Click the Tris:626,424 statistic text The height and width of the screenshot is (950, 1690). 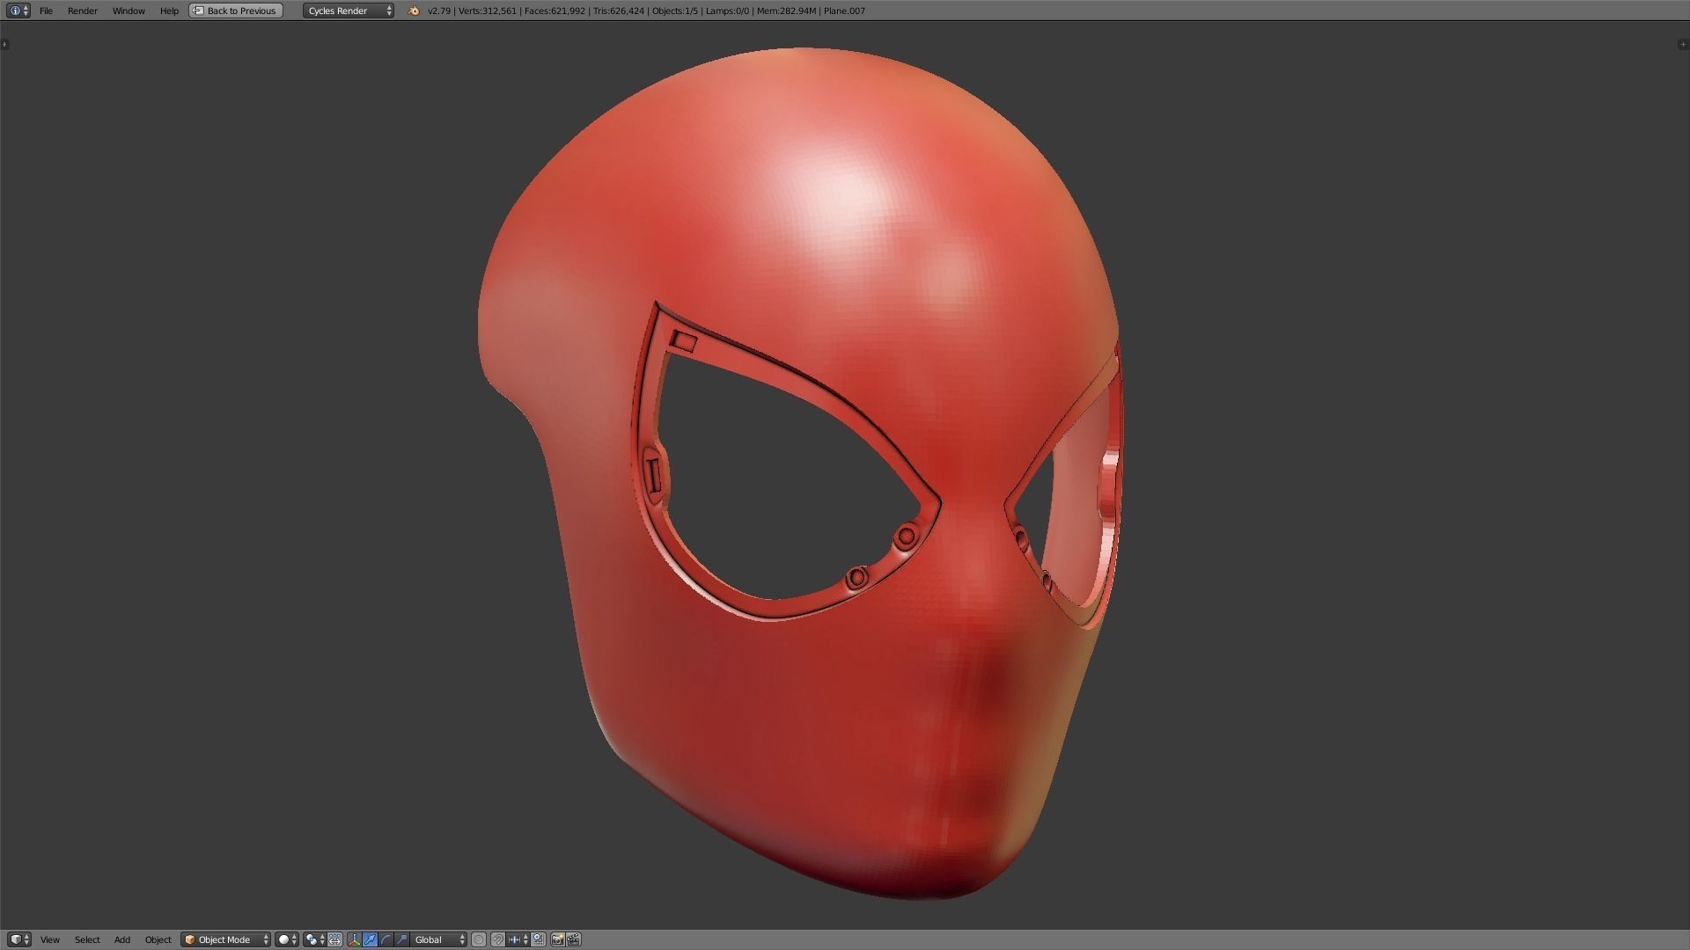[619, 11]
